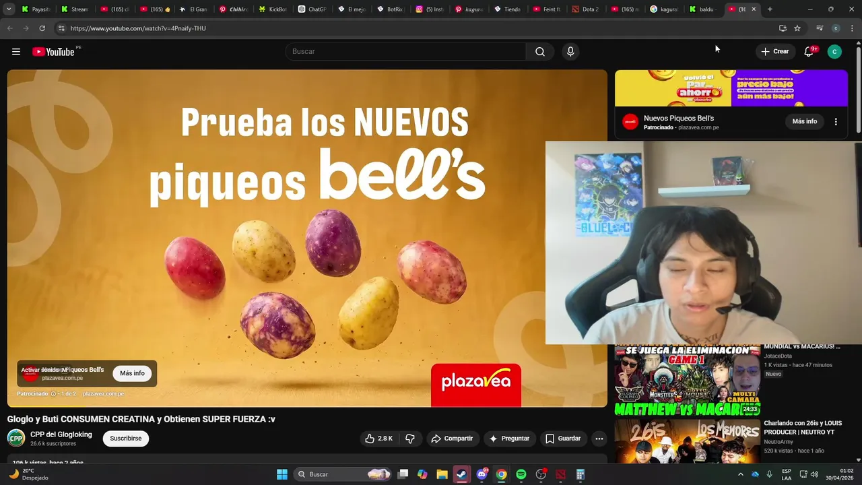Close the current YouTube tab
862x485 pixels.
pos(754,9)
